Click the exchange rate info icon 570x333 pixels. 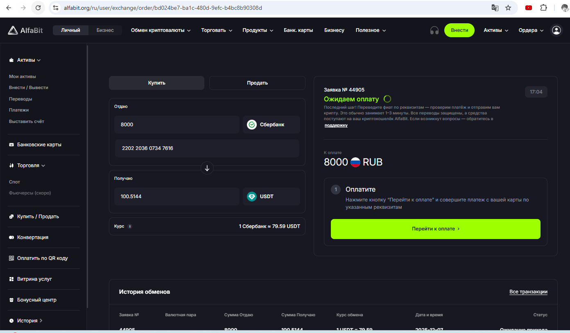click(130, 226)
